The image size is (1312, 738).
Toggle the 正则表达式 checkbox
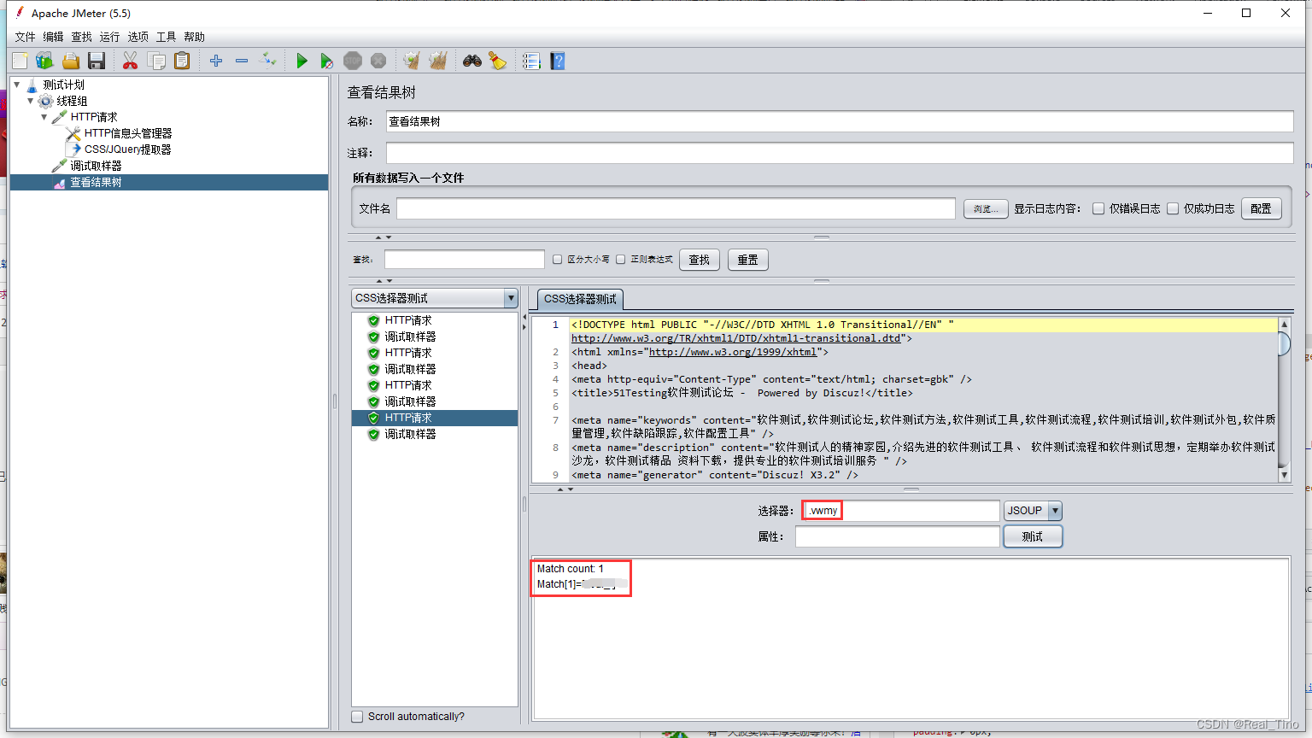(x=621, y=260)
